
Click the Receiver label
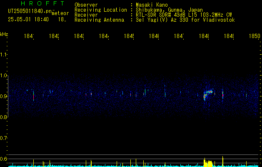coord(86,15)
